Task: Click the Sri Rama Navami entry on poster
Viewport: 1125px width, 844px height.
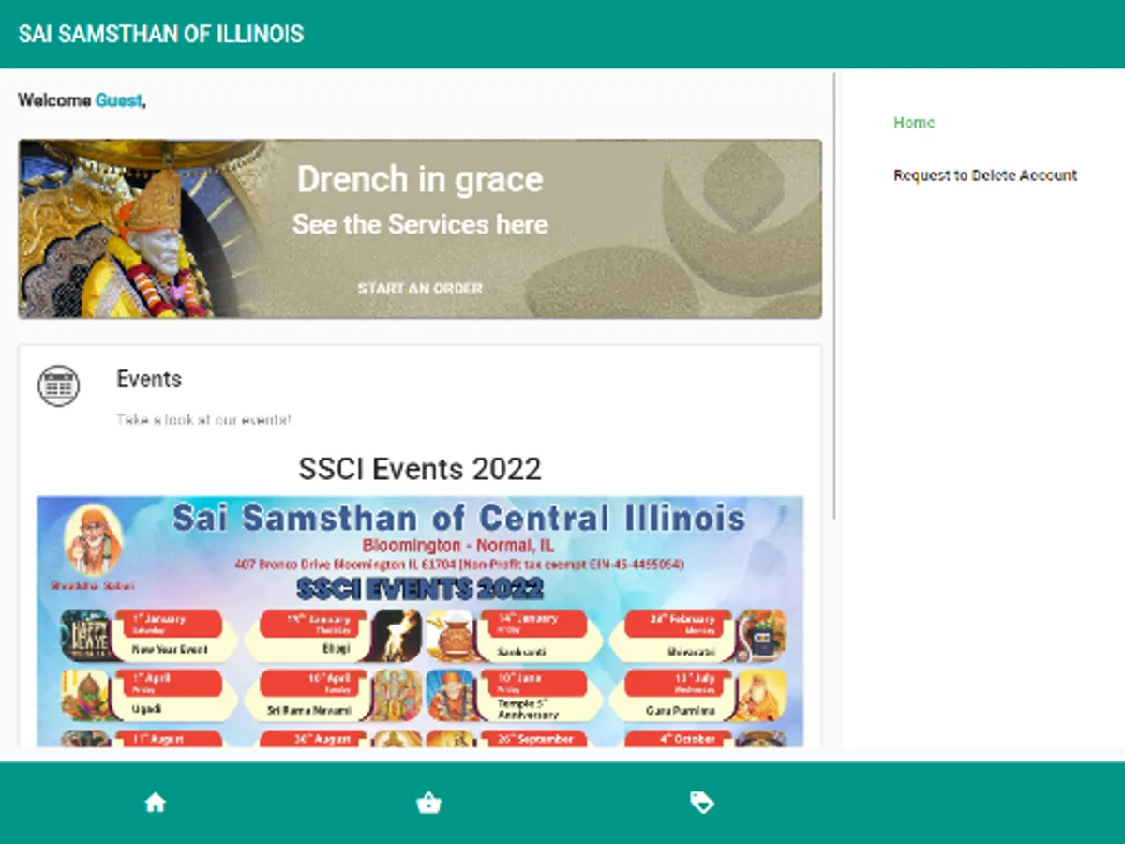Action: point(333,695)
